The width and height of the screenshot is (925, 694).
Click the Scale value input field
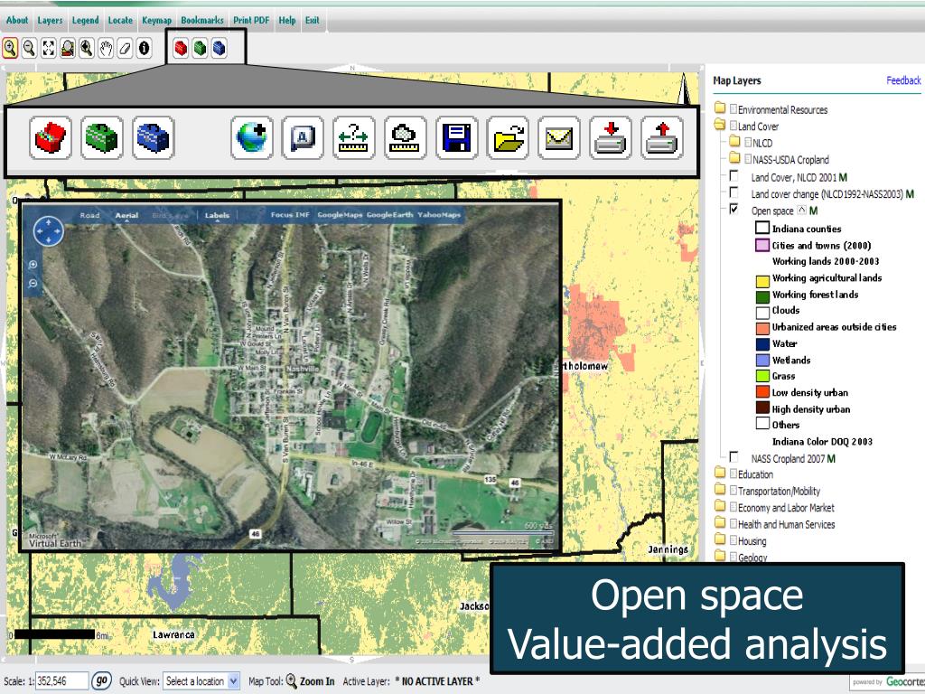click(62, 681)
